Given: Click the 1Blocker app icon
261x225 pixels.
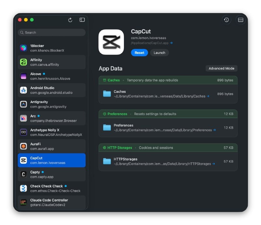Looking at the screenshot, I should [x=23, y=48].
